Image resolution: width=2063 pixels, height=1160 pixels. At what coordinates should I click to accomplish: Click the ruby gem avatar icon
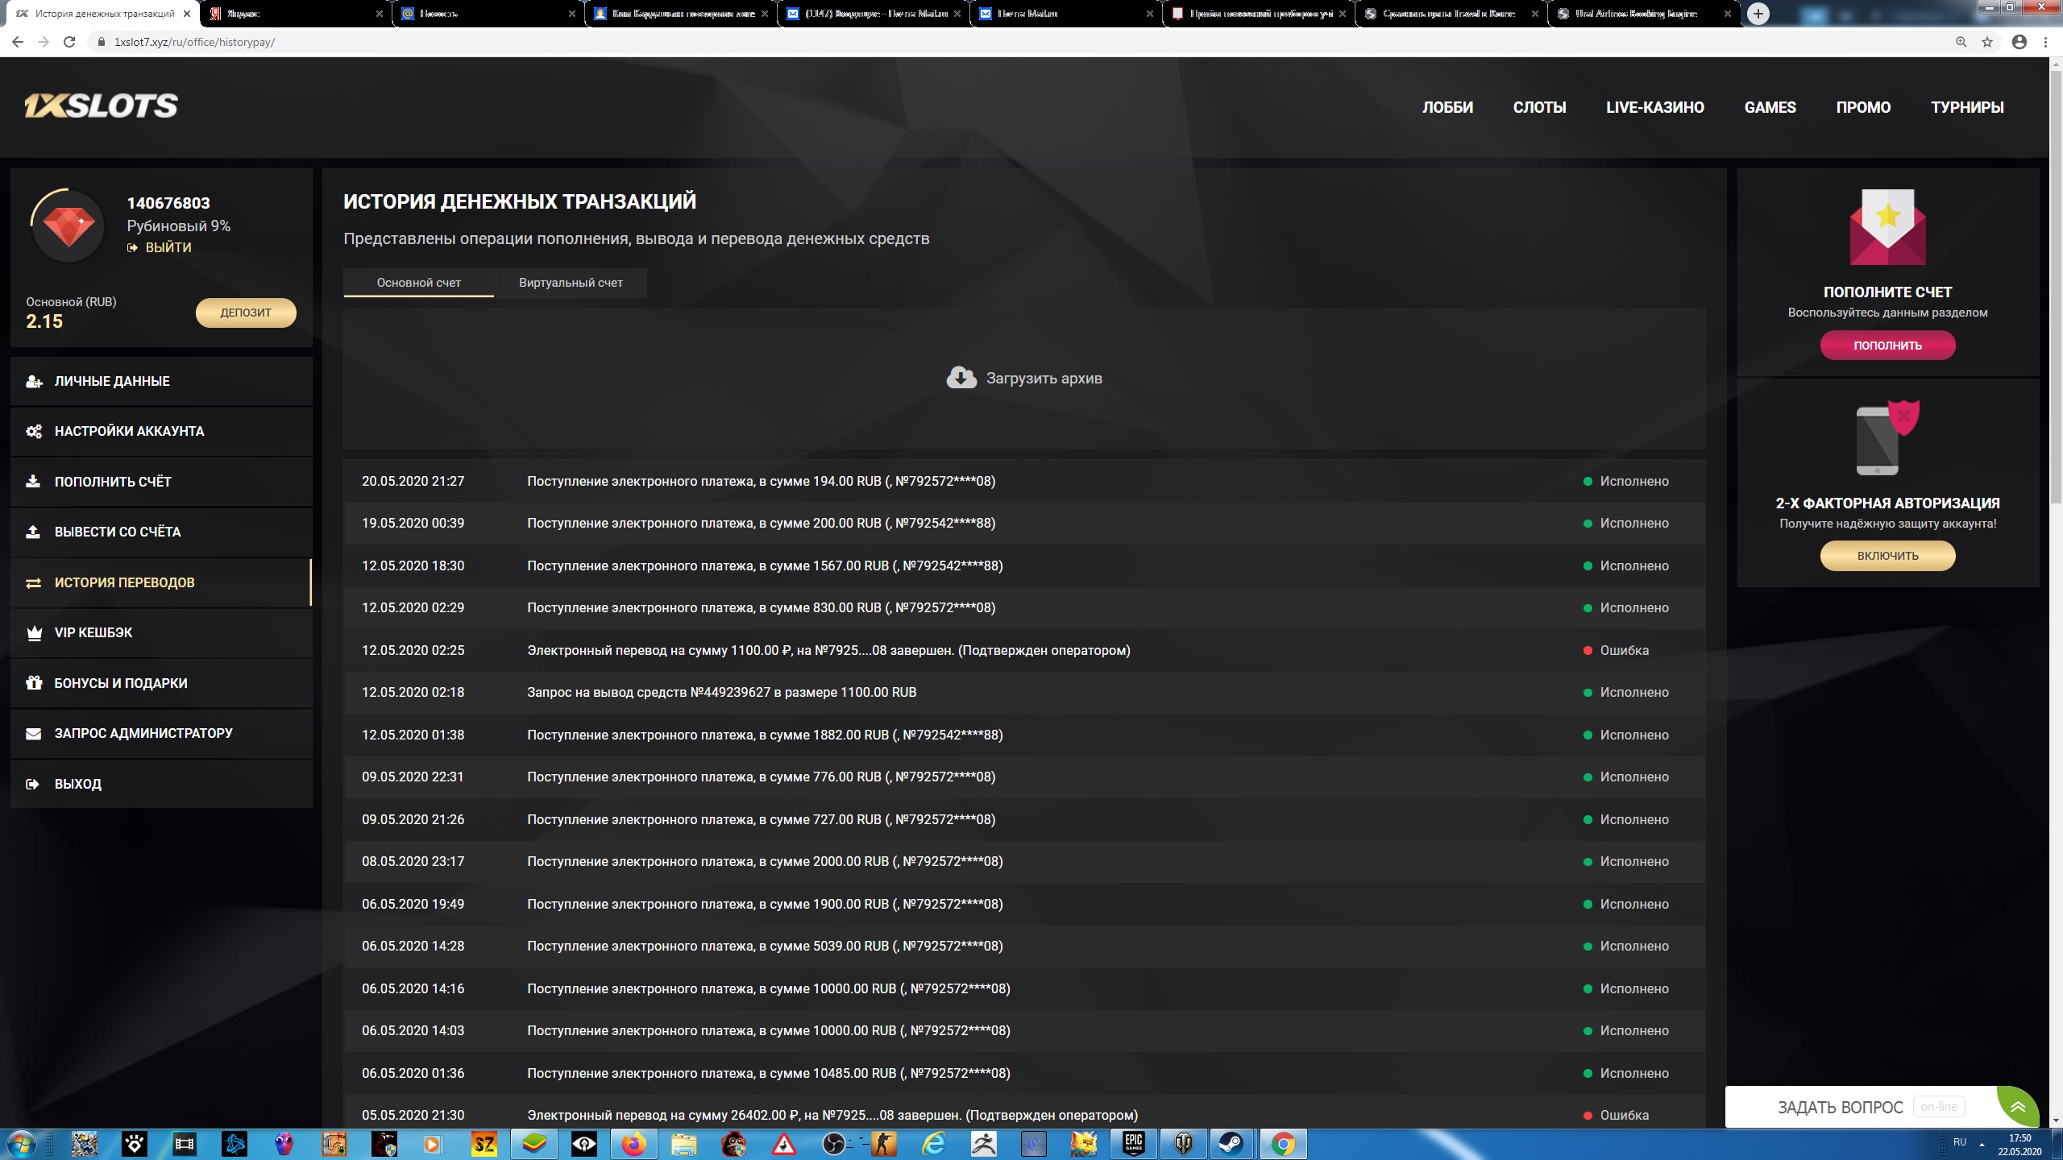68,226
